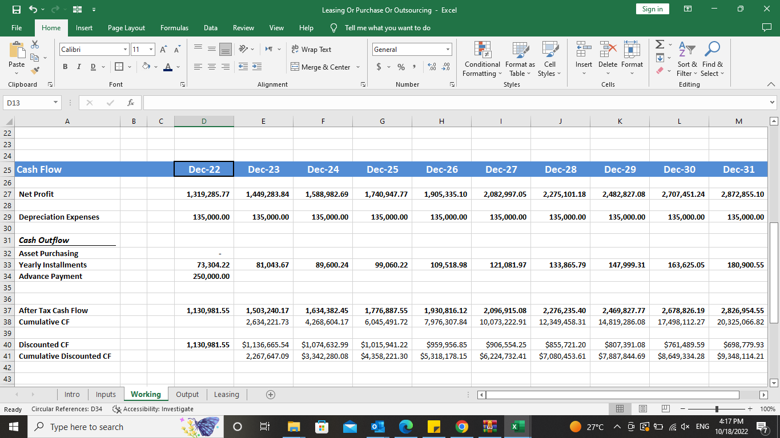Toggle Underline formatting
This screenshot has height=438, width=780.
pos(93,67)
